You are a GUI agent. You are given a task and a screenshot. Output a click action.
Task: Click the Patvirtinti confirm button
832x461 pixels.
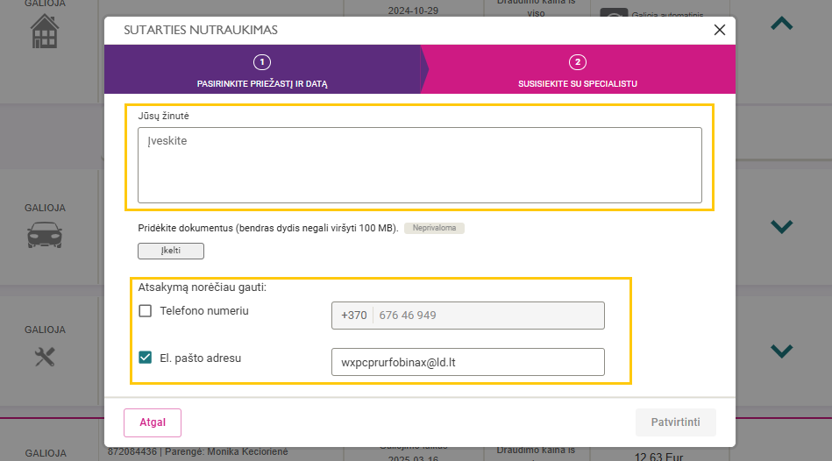pos(675,422)
